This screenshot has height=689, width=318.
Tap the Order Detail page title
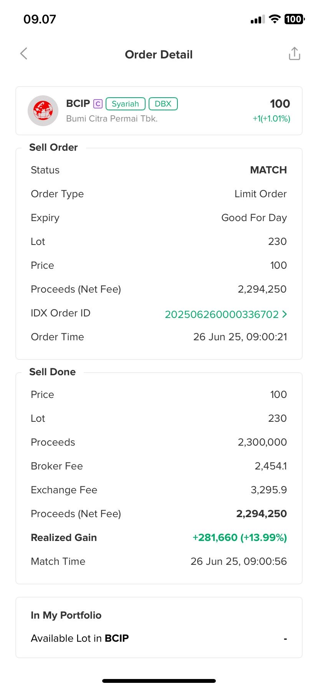159,55
